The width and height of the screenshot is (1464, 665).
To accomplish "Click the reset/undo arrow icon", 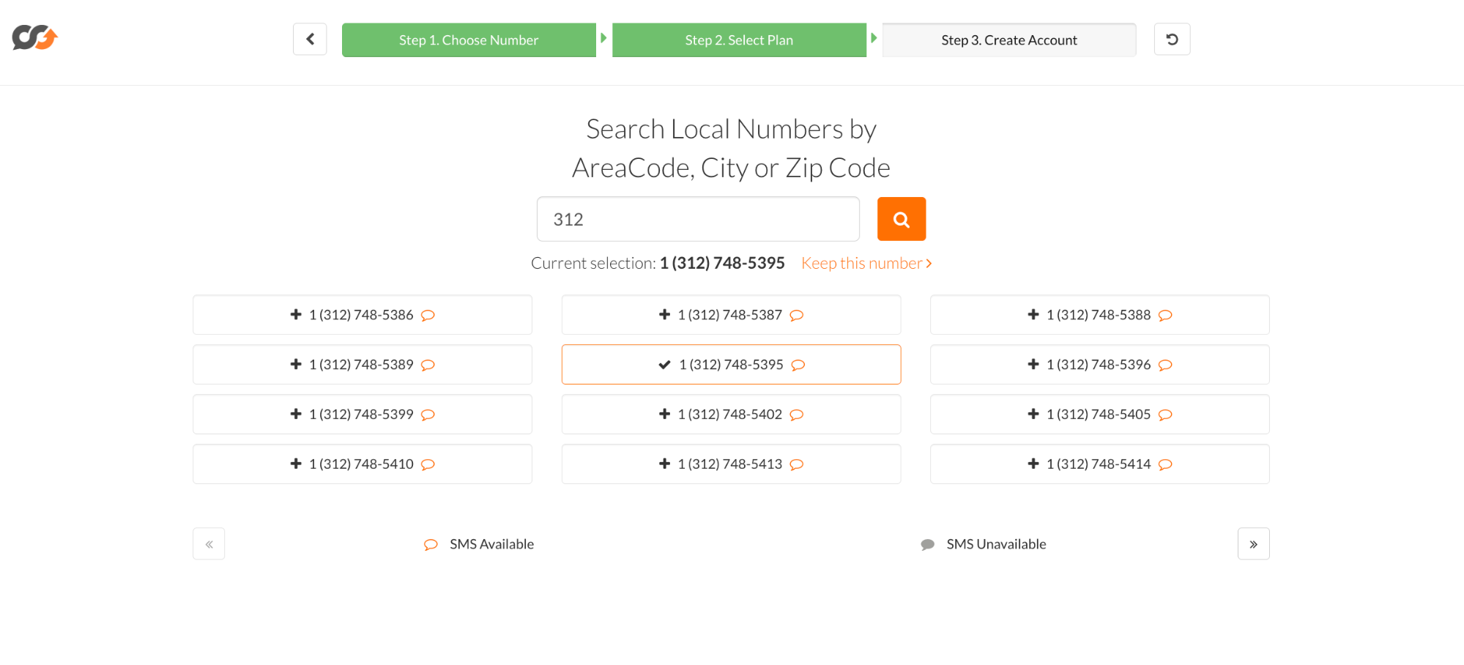I will [1172, 40].
